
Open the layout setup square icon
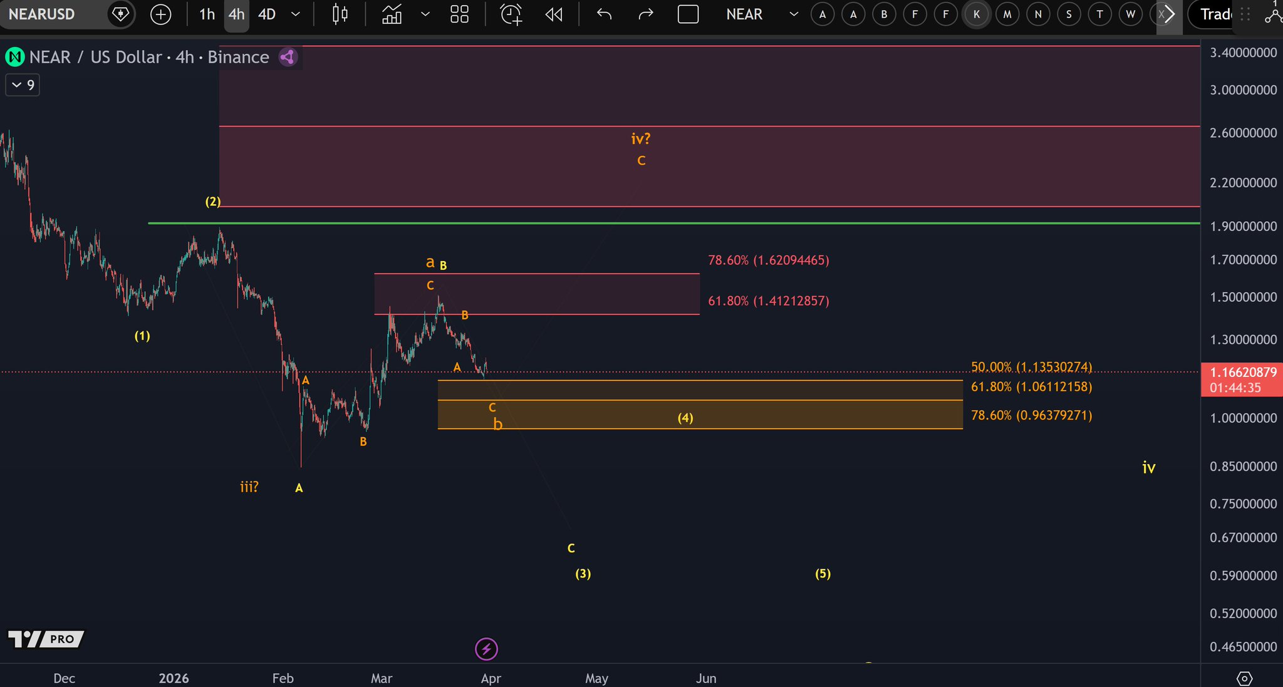(x=688, y=14)
